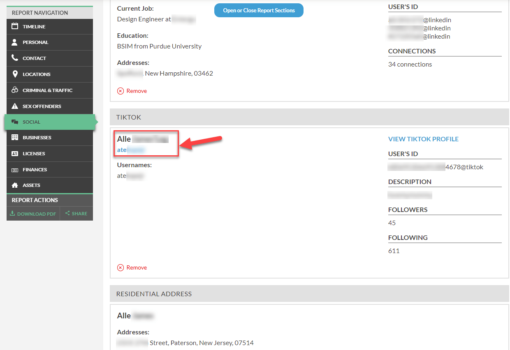Click the Assets house icon
510x350 pixels.
(15, 185)
